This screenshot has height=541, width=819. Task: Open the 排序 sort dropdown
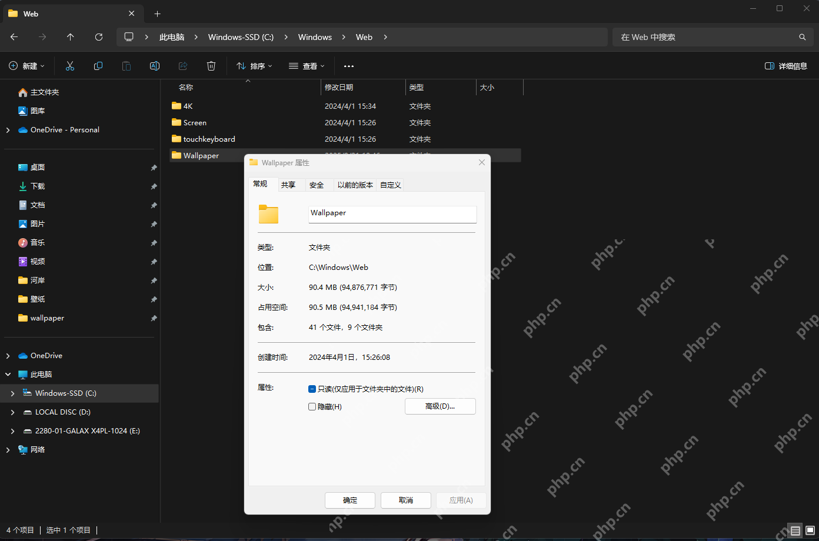(x=254, y=66)
